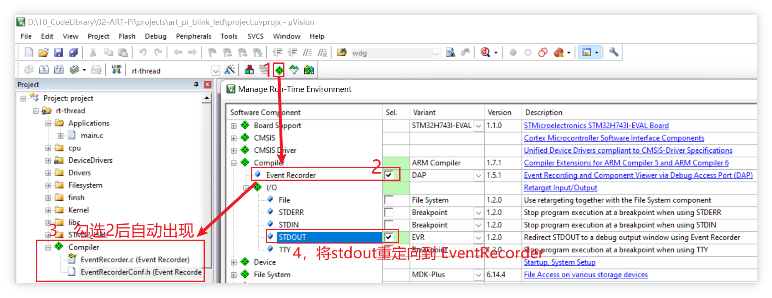
Task: Click the Indent selected text icon
Action: [277, 53]
